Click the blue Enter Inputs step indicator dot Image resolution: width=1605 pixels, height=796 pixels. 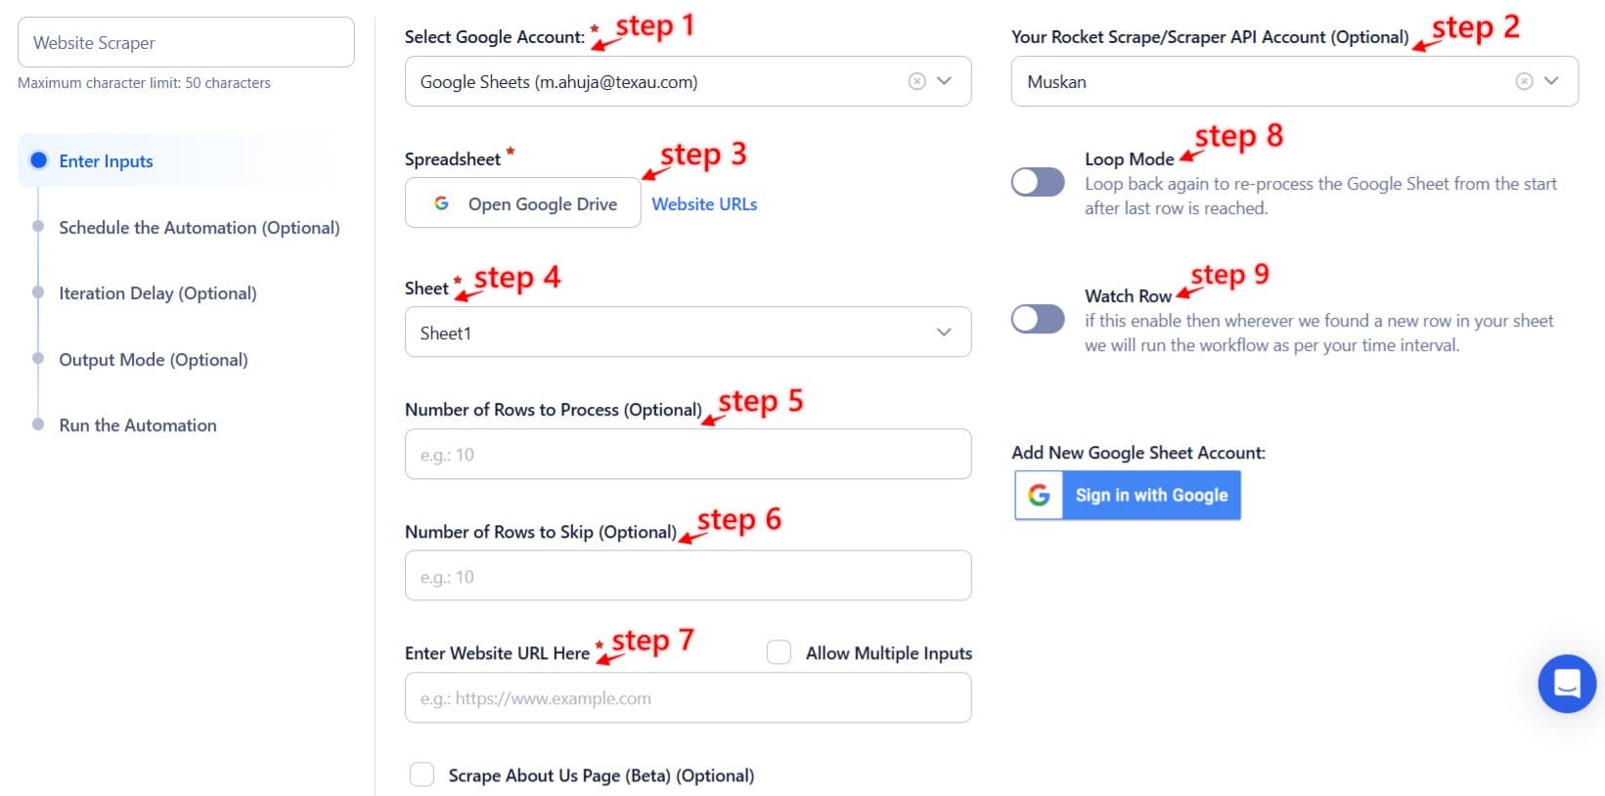(39, 160)
